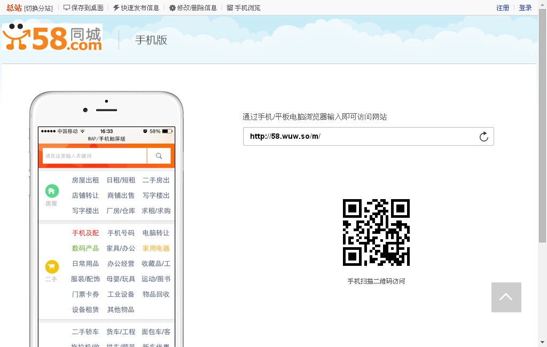Select 手机及配 in the phone preview list
The image size is (547, 347).
[x=84, y=233]
